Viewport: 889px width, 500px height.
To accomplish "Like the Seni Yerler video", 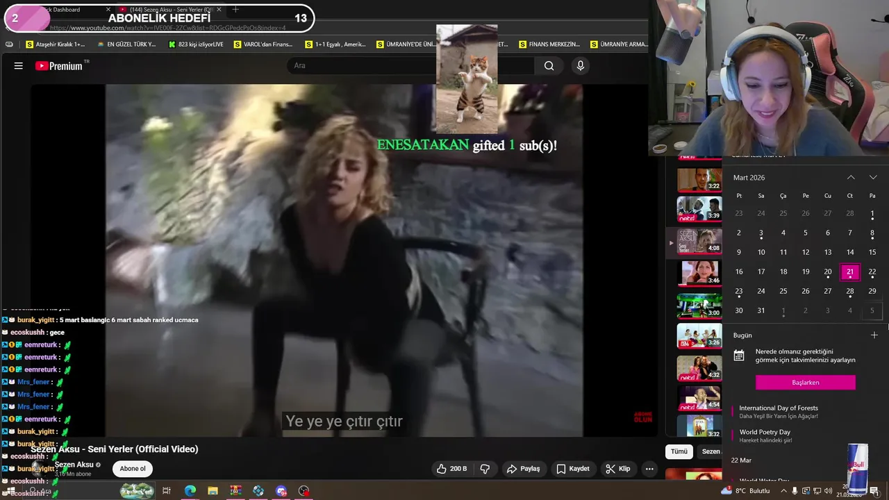I will click(451, 469).
